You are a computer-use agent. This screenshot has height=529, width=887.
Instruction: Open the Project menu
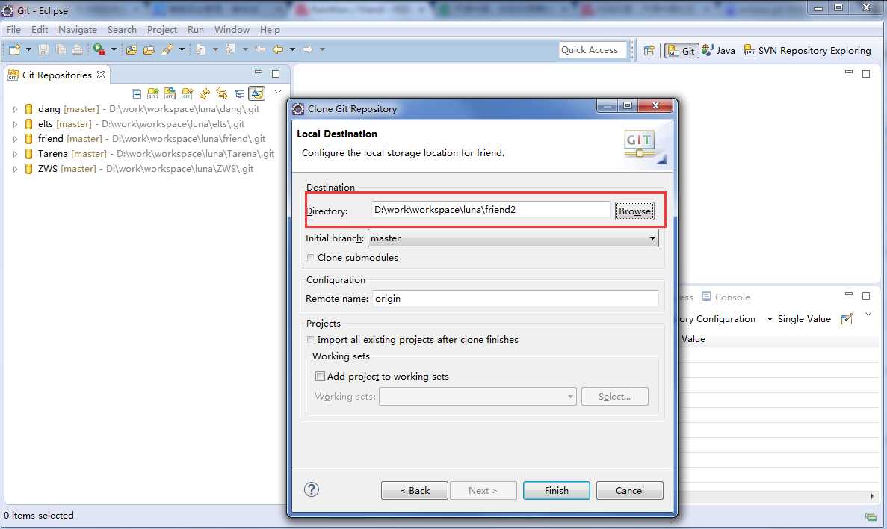[162, 30]
